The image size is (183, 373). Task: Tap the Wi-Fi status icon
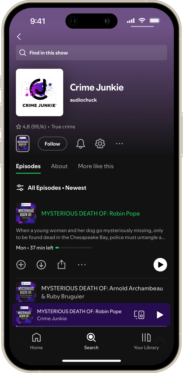click(142, 21)
